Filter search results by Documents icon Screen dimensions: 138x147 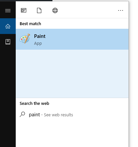(39, 10)
